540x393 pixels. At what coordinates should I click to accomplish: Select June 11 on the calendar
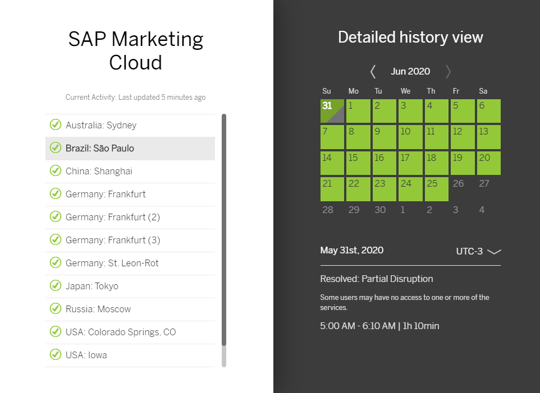coord(437,137)
